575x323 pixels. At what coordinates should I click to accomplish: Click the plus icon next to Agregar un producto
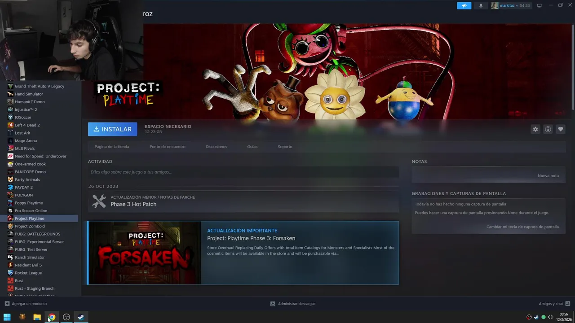[7, 304]
